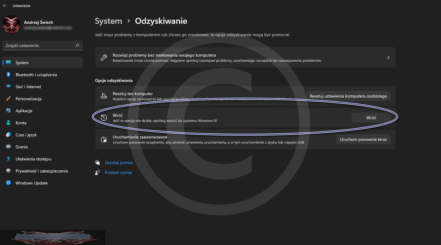Click the Resetuj ten komputer icon

tap(104, 96)
